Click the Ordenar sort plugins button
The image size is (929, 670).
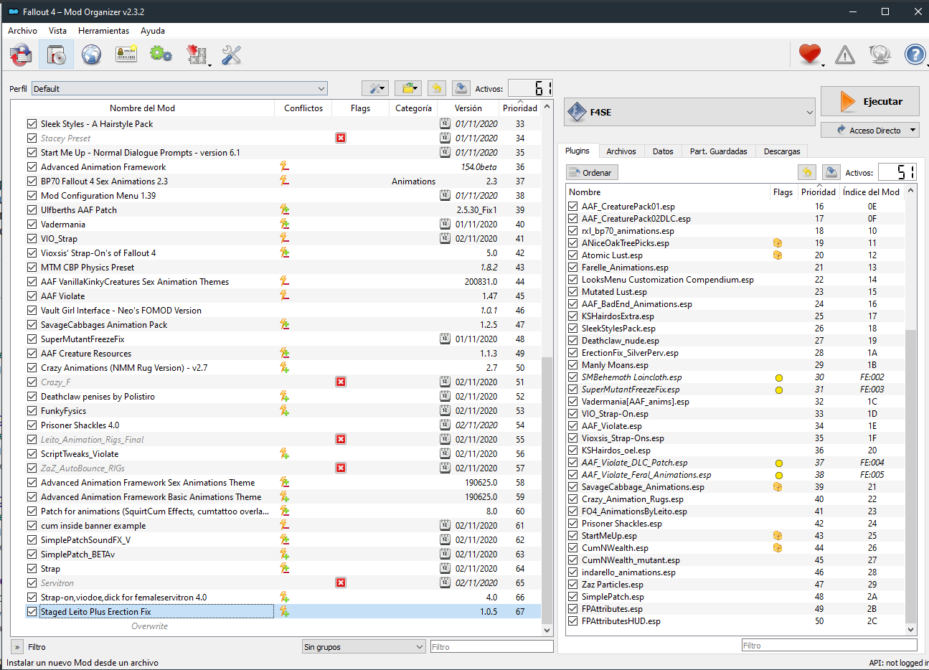(592, 172)
